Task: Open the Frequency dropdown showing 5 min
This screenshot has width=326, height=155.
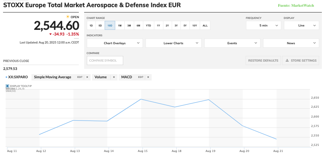Action: (x=263, y=25)
